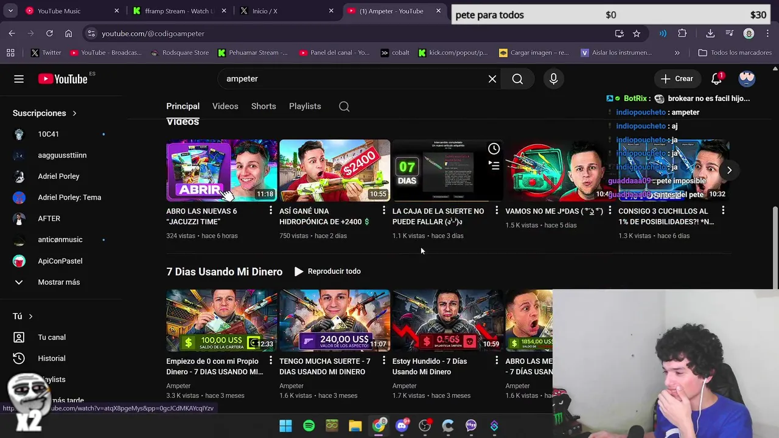Image resolution: width=779 pixels, height=438 pixels.
Task: Open options for Estoy Hundido video
Action: point(497,361)
